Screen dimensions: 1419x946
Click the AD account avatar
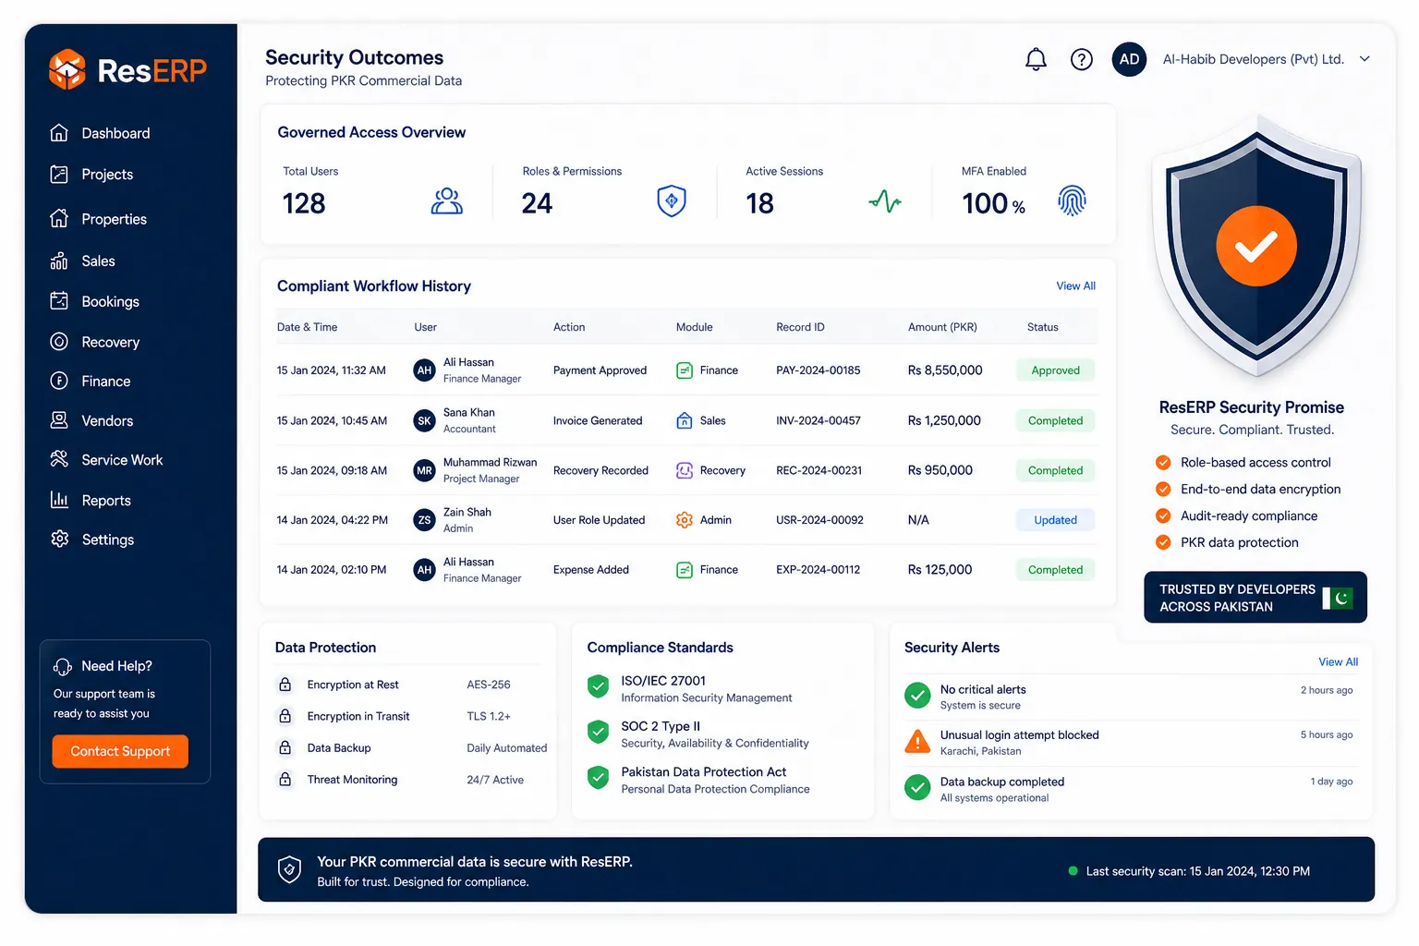coord(1129,59)
